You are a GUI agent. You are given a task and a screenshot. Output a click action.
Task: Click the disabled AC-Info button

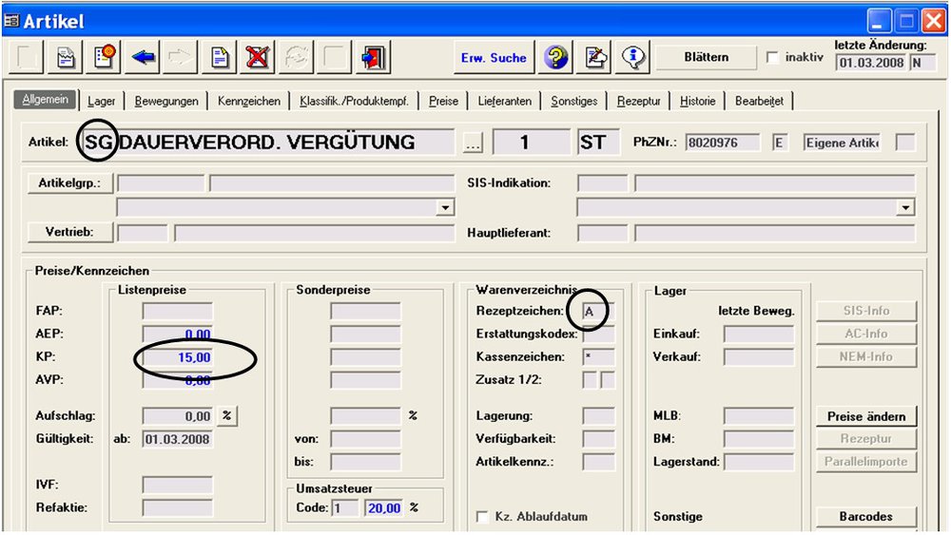(866, 334)
